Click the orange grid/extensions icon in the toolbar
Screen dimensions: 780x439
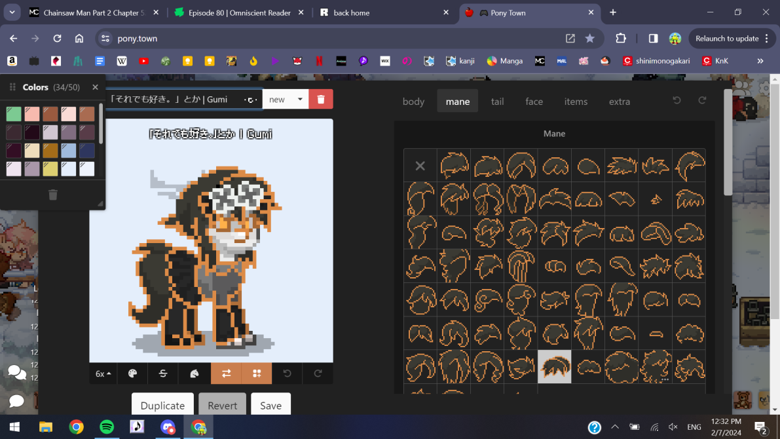tap(257, 373)
